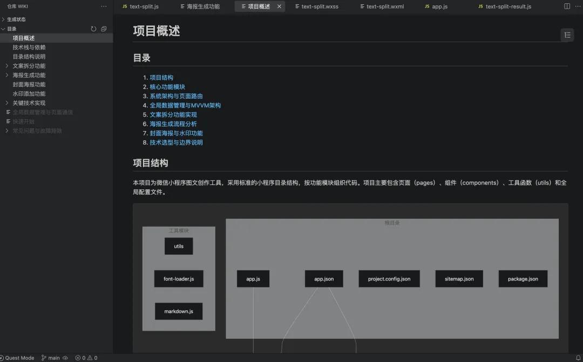Open the document outline icon near 项目概述 heading

567,35
